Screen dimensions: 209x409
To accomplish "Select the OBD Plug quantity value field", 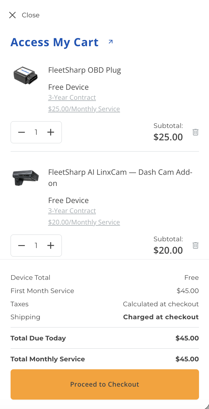I will pos(36,132).
